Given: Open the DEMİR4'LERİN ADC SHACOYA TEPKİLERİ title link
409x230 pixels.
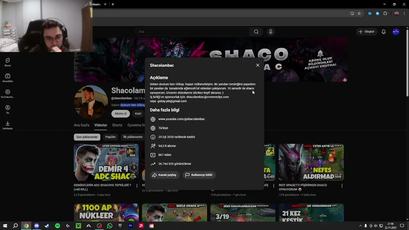Looking at the screenshot, I should coord(102,187).
